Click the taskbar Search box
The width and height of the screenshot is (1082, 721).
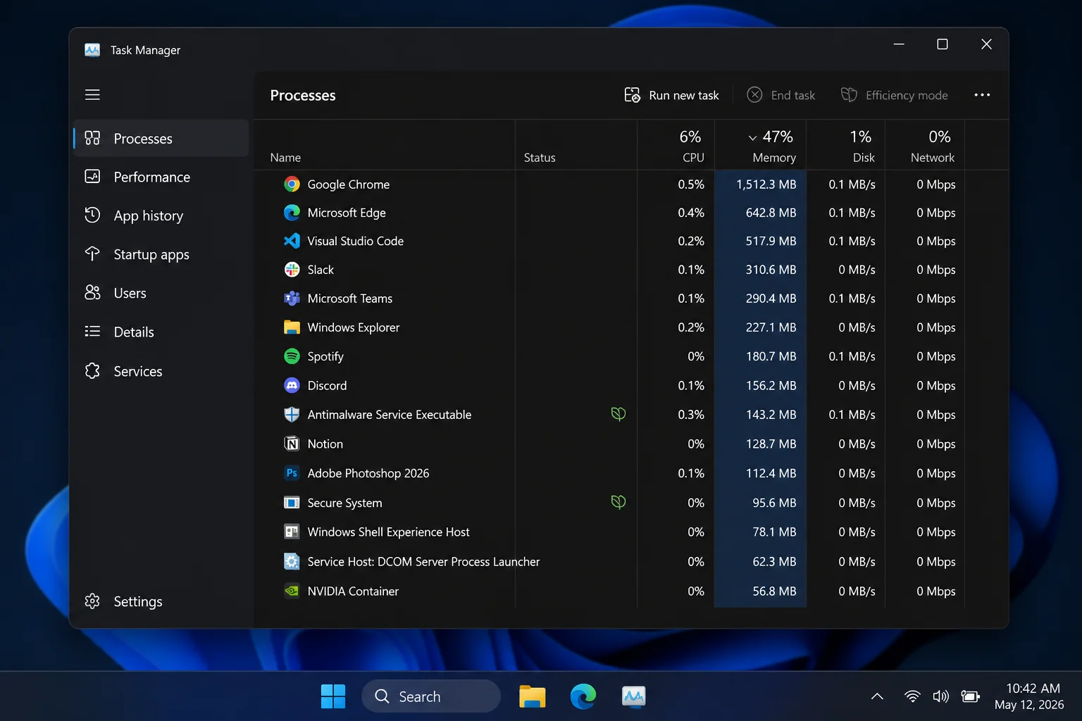[431, 696]
